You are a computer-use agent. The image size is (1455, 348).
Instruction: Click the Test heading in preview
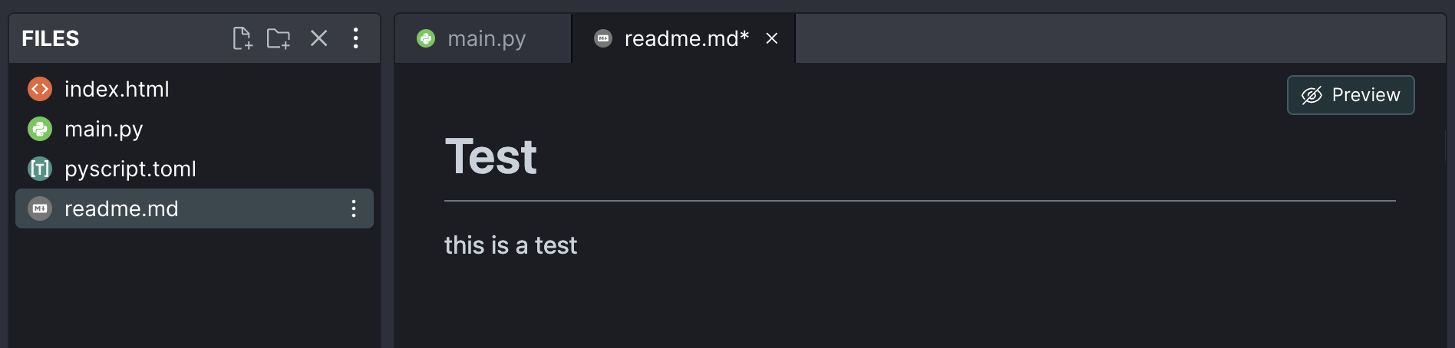pos(491,157)
